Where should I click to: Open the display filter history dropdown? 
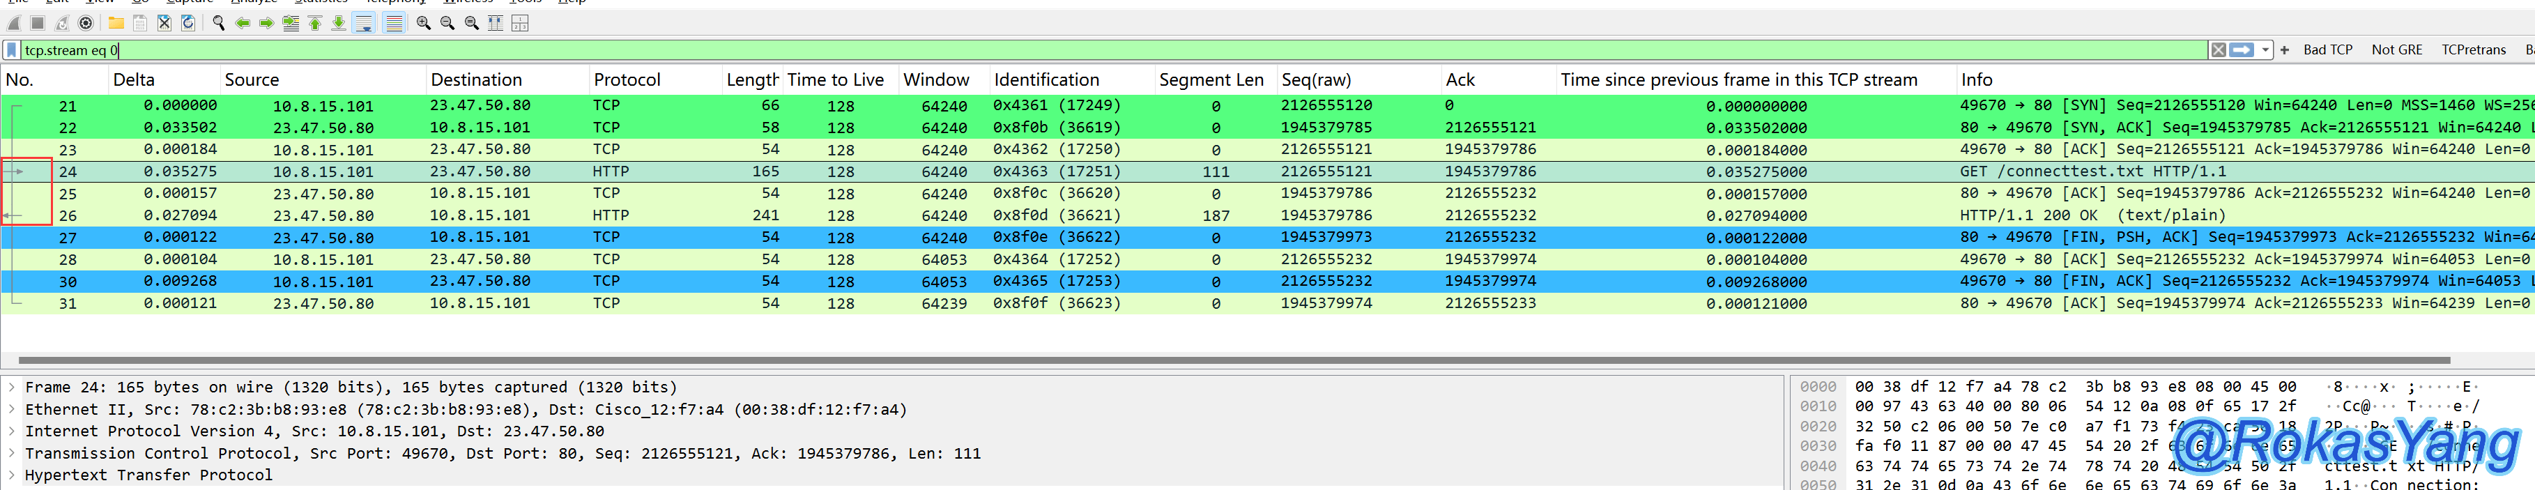[2265, 50]
